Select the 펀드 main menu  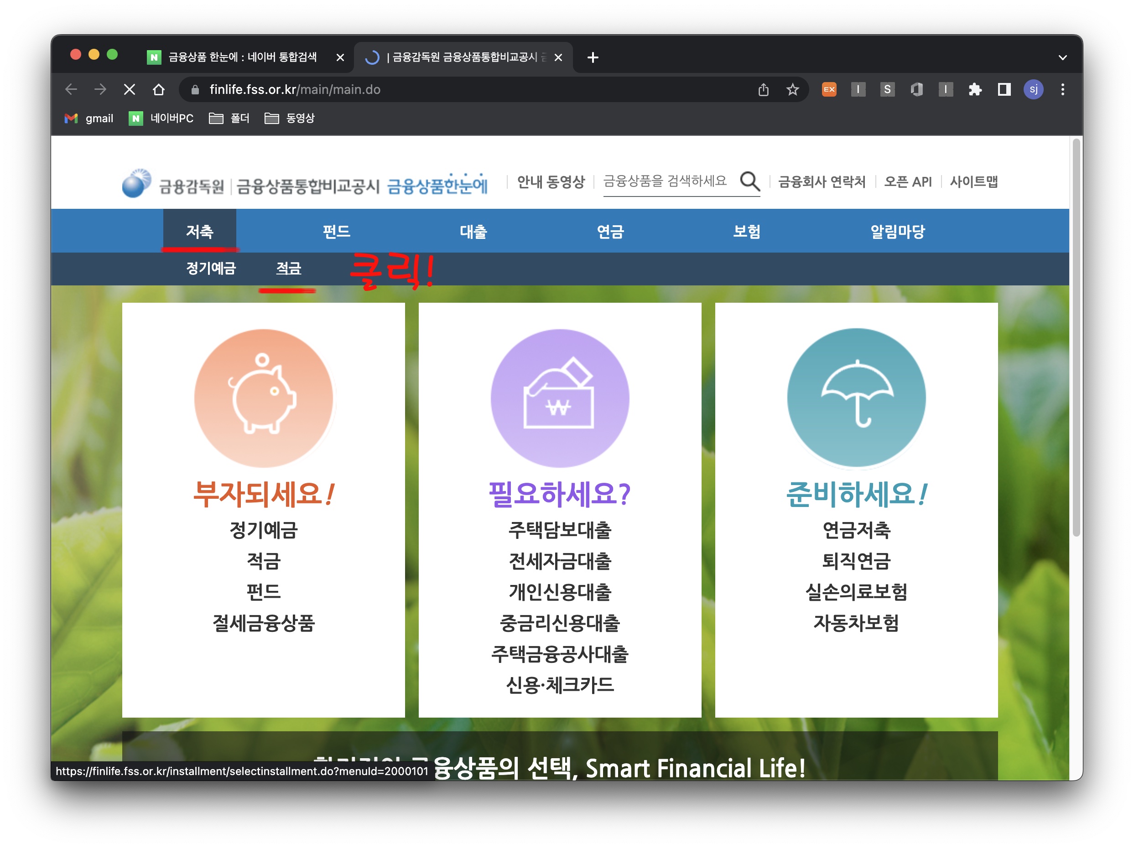pos(336,231)
